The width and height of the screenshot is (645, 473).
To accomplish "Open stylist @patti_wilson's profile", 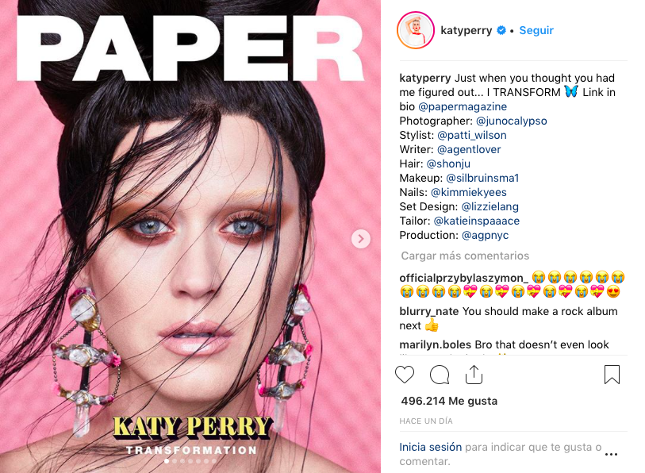I will [x=472, y=135].
